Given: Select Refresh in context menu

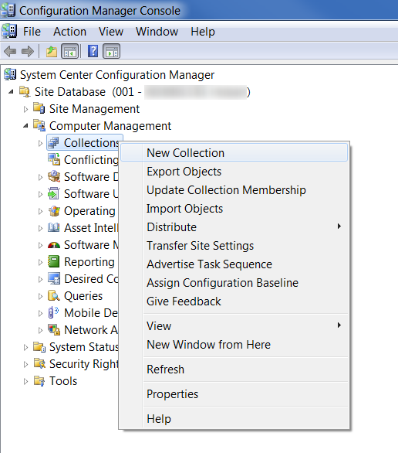Looking at the screenshot, I should click(x=234, y=370).
